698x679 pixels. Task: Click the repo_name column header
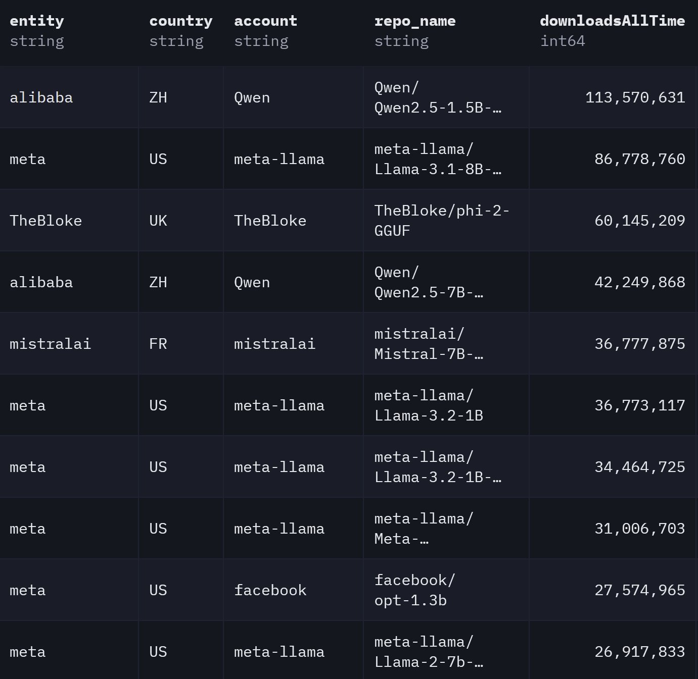click(414, 21)
